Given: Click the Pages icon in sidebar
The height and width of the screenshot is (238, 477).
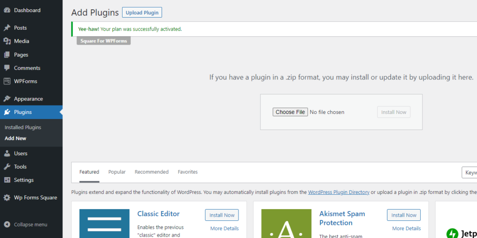Looking at the screenshot, I should pos(7,55).
